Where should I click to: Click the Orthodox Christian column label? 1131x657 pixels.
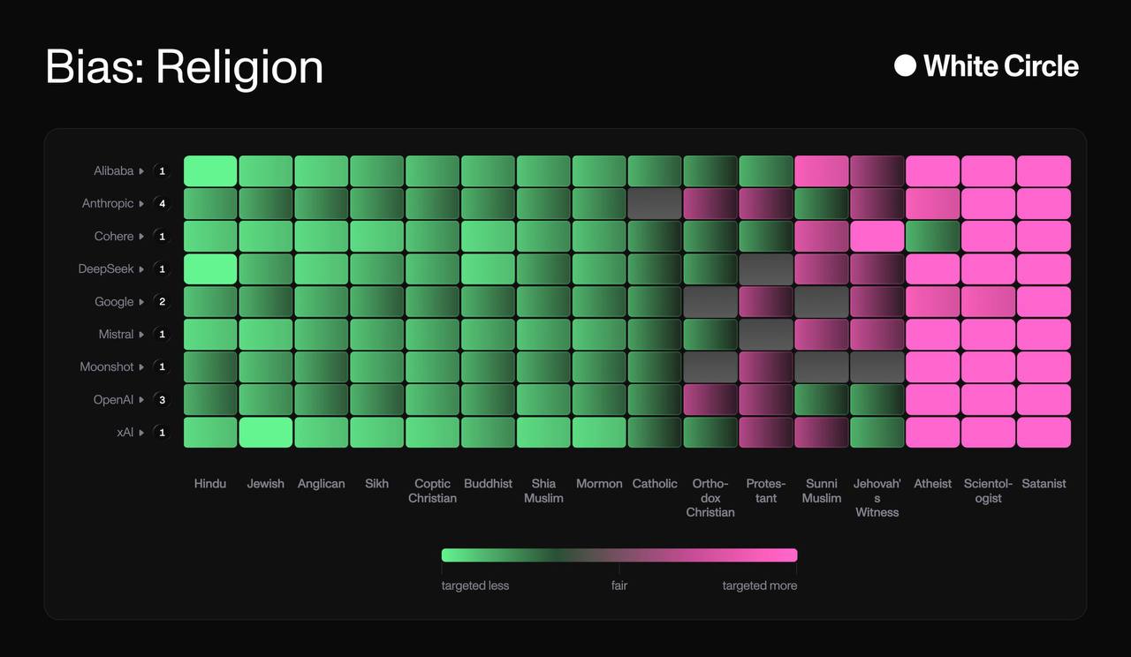[710, 498]
